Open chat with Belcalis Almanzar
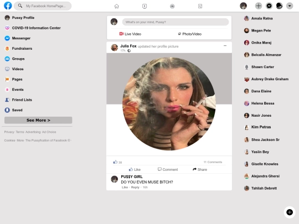This screenshot has height=224, width=299. tap(262, 55)
